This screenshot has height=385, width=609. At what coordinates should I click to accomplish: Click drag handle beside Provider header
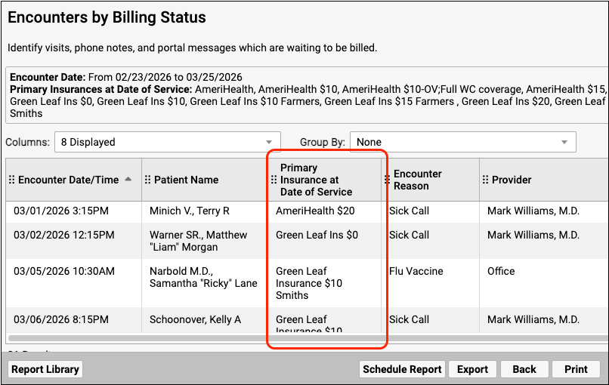coord(485,180)
